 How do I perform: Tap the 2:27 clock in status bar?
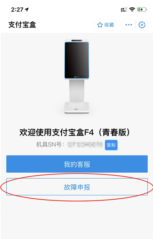coord(17,10)
